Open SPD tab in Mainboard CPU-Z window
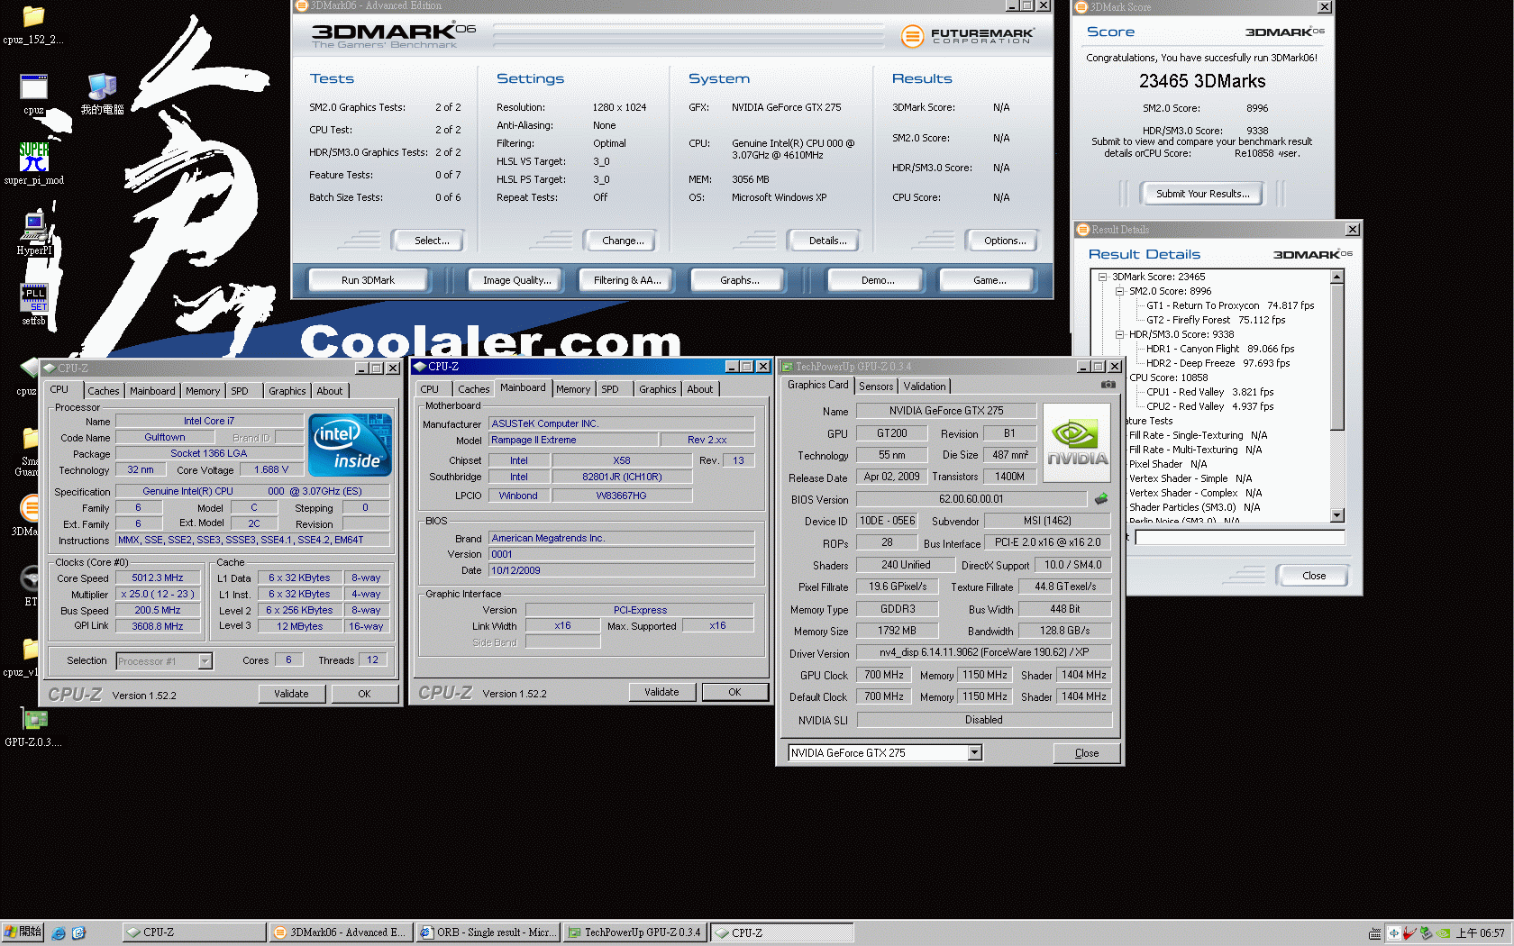 click(610, 389)
